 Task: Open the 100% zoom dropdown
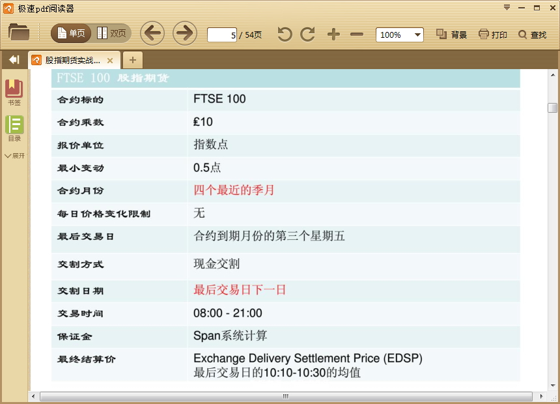coord(400,35)
